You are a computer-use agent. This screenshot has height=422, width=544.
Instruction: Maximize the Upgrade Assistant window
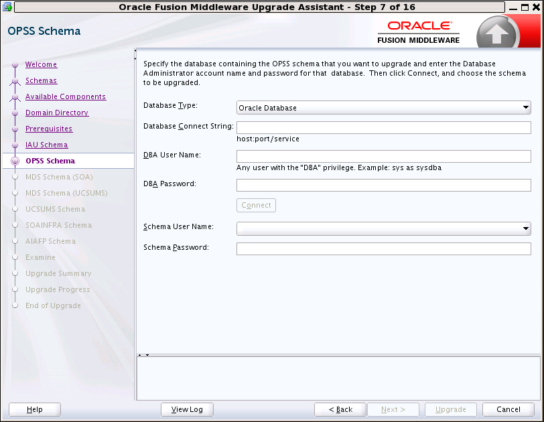(525, 7)
